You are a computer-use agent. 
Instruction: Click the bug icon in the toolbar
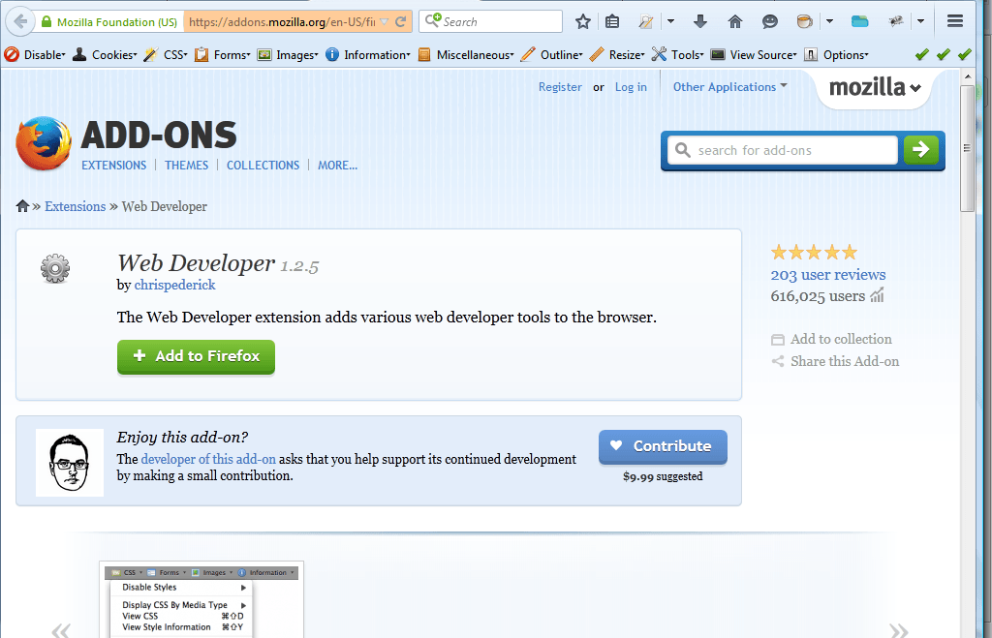tap(895, 22)
